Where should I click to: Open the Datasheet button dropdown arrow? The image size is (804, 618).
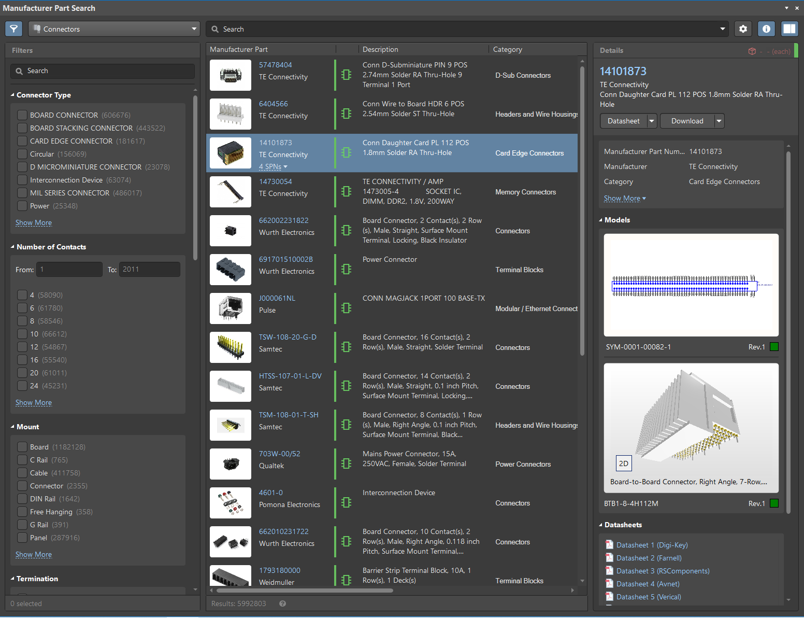652,121
